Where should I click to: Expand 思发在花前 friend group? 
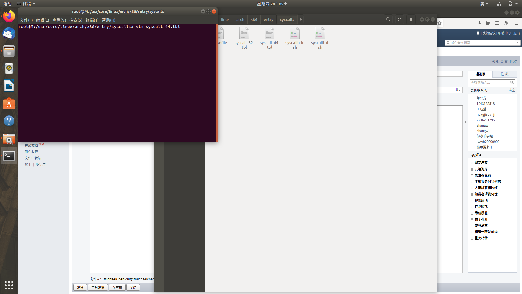coord(472,176)
